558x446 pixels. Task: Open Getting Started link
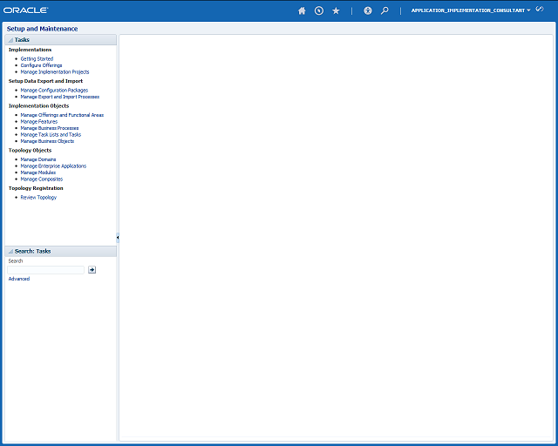(37, 58)
